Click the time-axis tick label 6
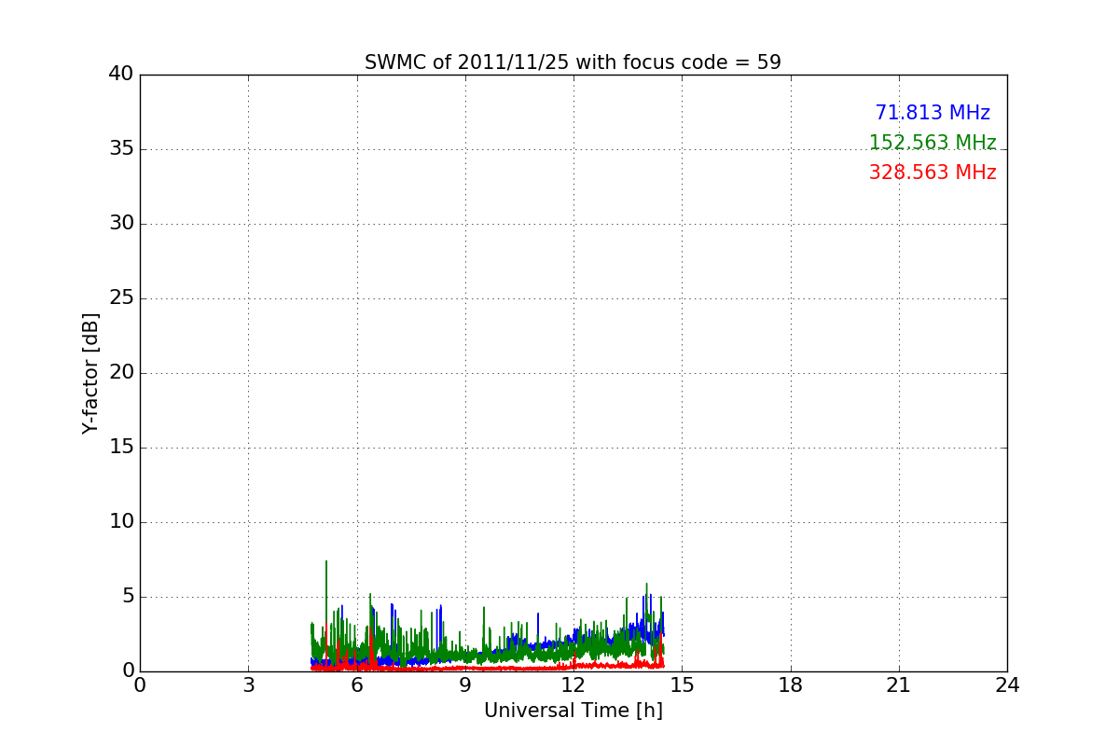1119x746 pixels. [356, 685]
